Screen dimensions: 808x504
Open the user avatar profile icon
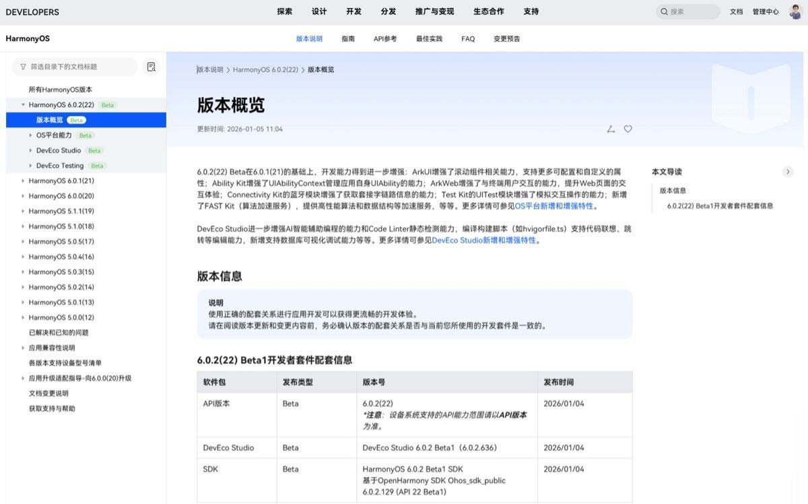(795, 11)
